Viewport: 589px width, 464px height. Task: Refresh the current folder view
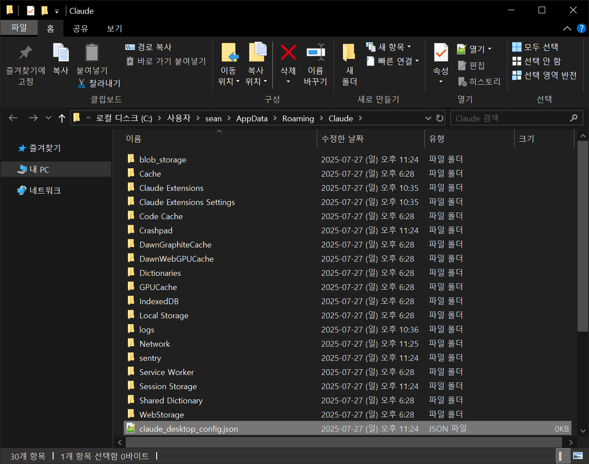pyautogui.click(x=439, y=118)
